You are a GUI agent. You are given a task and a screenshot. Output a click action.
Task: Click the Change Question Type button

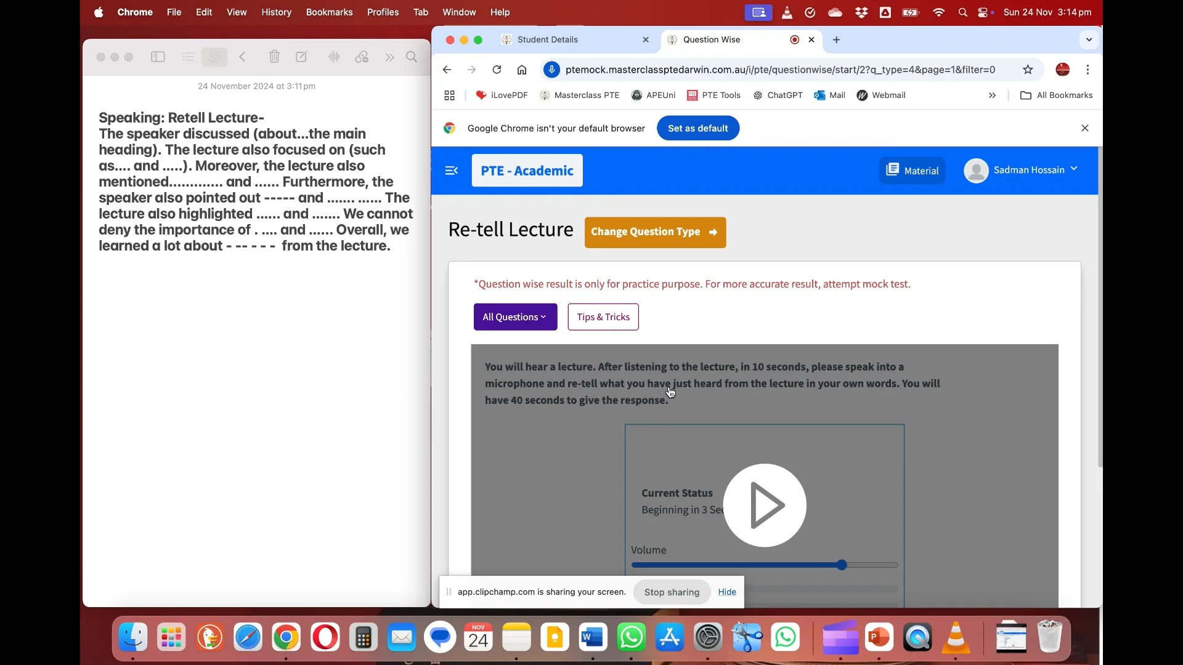click(655, 232)
